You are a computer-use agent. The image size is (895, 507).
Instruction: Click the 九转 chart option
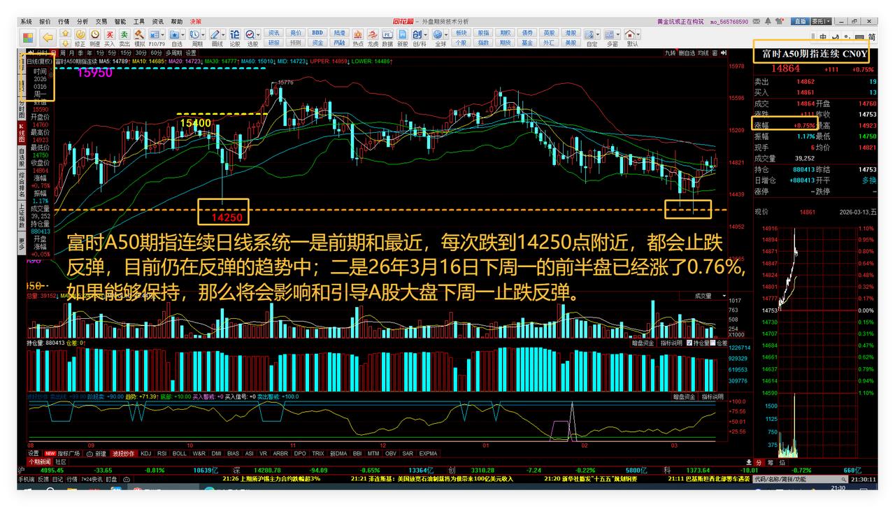point(671,52)
